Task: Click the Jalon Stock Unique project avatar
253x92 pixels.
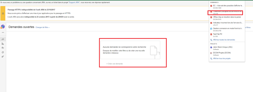Action: point(211,48)
